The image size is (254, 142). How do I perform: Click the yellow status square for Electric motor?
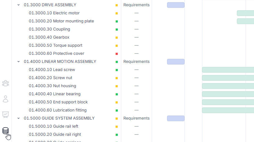pyautogui.click(x=117, y=13)
